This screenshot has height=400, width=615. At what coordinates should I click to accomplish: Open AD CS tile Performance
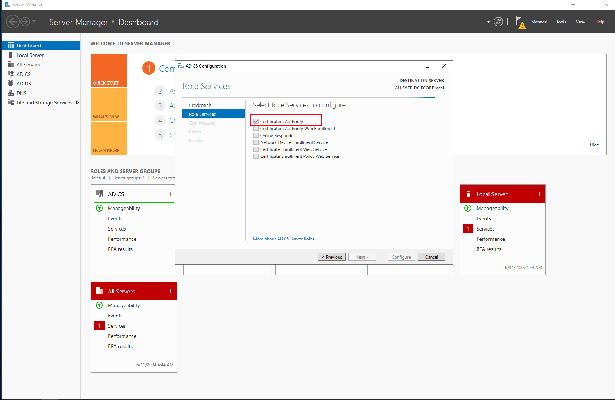(122, 239)
